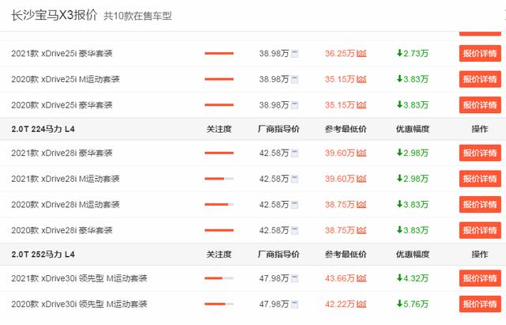Open model link 2020款 xDrive28i M运动套装
This screenshot has height=325, width=506.
tap(65, 205)
